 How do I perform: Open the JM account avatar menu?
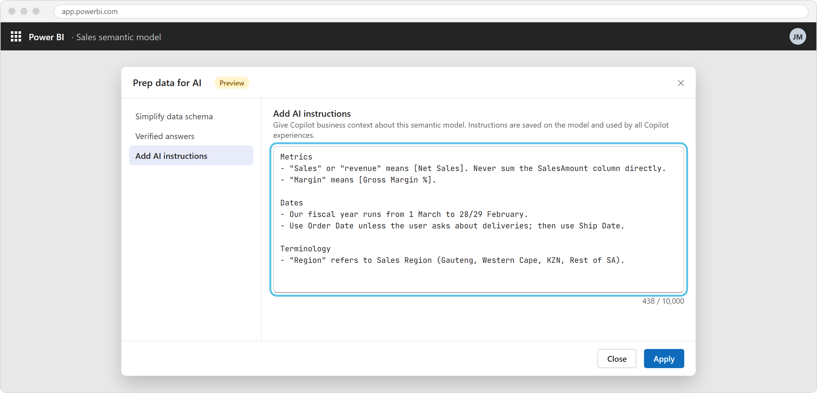(798, 37)
